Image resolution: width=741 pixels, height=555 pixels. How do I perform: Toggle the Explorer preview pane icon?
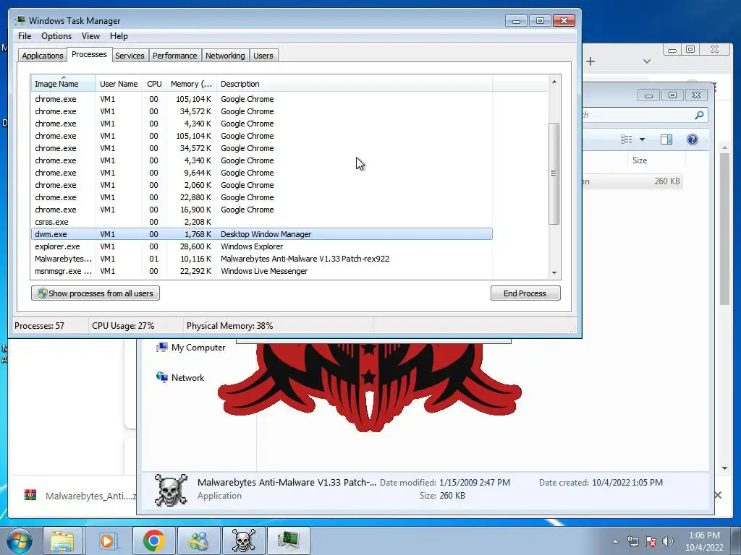pyautogui.click(x=666, y=139)
